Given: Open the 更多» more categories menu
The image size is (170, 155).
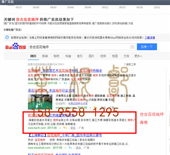Looking at the screenshot, I should click(x=138, y=56).
